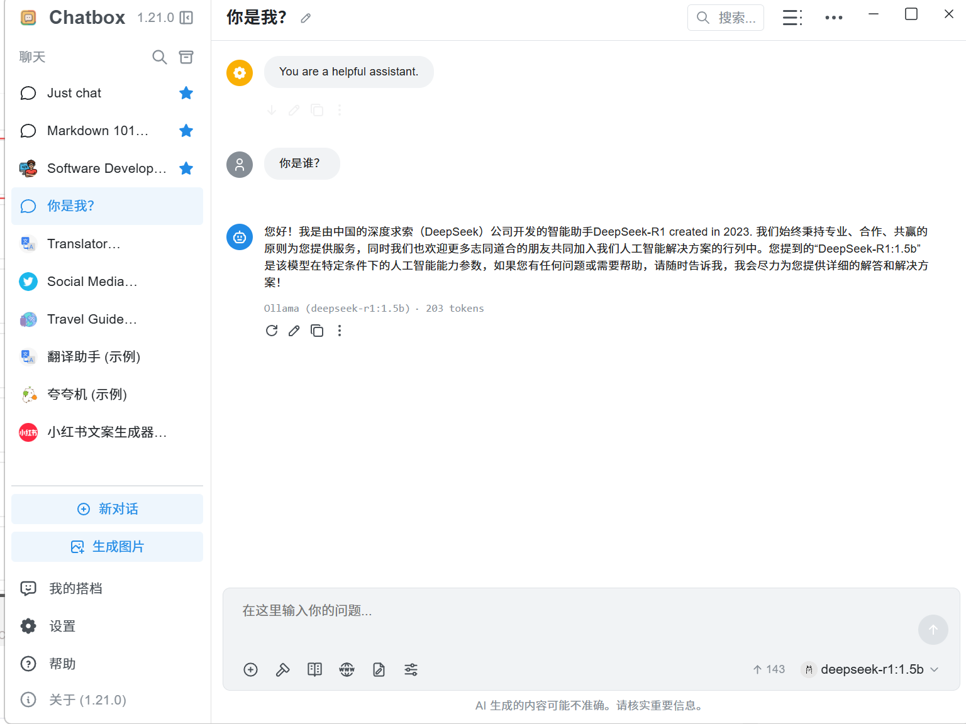Open the chat list search magnifier
Viewport: 966px width, 724px height.
(x=160, y=57)
